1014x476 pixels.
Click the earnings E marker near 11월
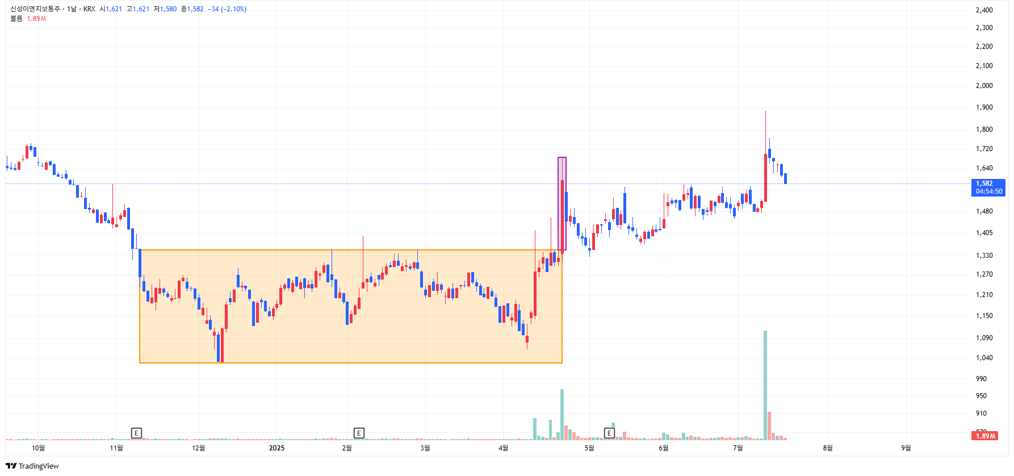pos(136,433)
